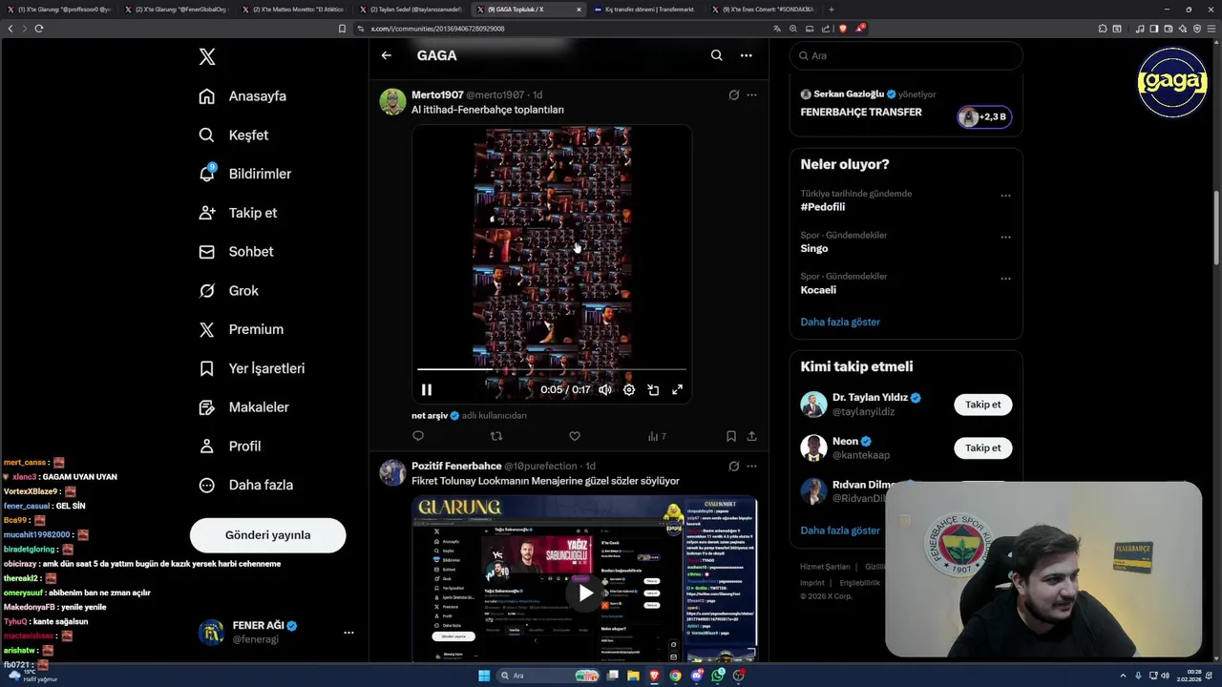The width and height of the screenshot is (1222, 687).
Task: Open FENERBAHÇE TRANSFER +2,3 B badge
Action: click(x=984, y=116)
